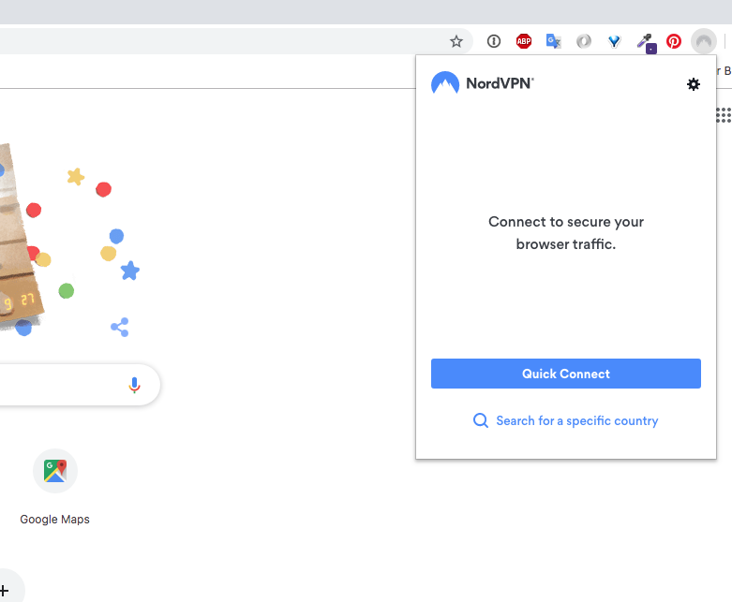Click the customize button at bottom left
The width and height of the screenshot is (732, 602).
pyautogui.click(x=5, y=589)
